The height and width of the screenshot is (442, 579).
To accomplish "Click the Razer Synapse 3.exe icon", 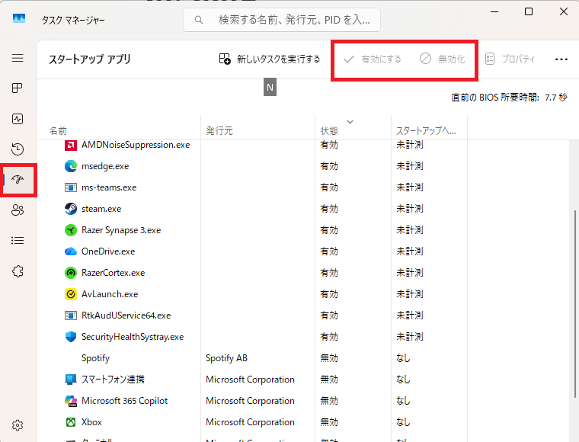I will tap(71, 230).
